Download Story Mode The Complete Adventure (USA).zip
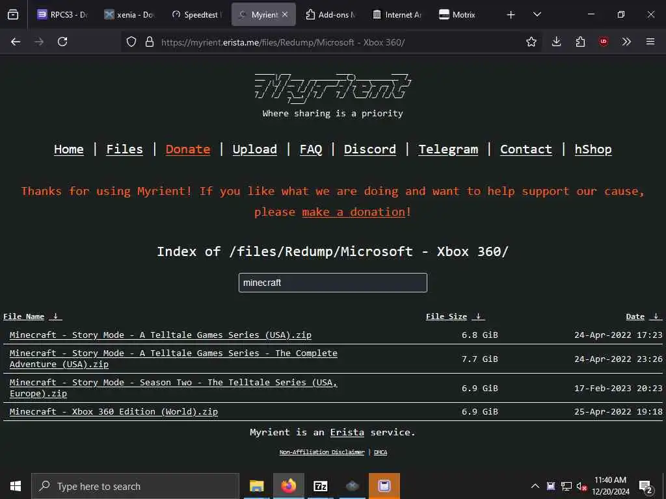Viewport: 666px width, 499px height. [173, 359]
